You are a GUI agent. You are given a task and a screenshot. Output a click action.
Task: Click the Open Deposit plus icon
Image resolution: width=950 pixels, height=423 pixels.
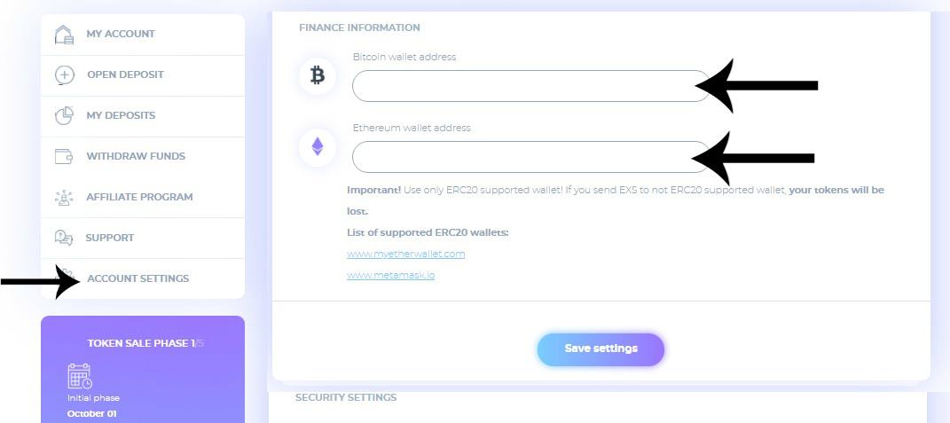[x=64, y=75]
